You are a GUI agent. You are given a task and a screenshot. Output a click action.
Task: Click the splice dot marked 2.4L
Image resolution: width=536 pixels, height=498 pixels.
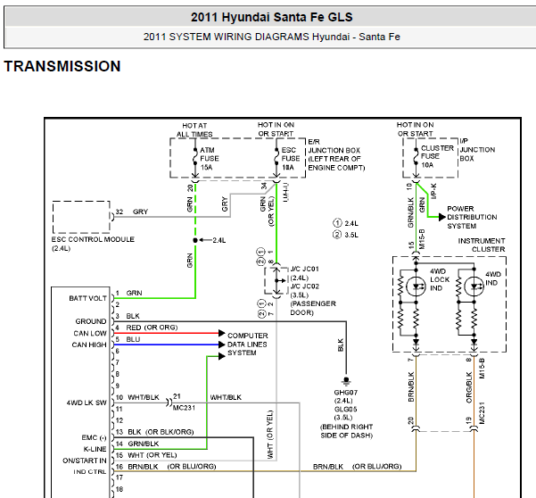click(x=195, y=240)
